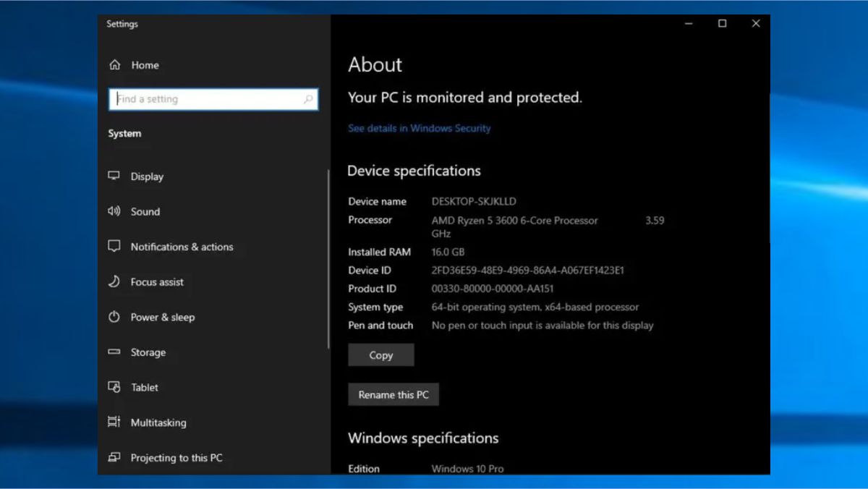This screenshot has width=868, height=489.
Task: Open Storage settings
Action: click(x=148, y=352)
